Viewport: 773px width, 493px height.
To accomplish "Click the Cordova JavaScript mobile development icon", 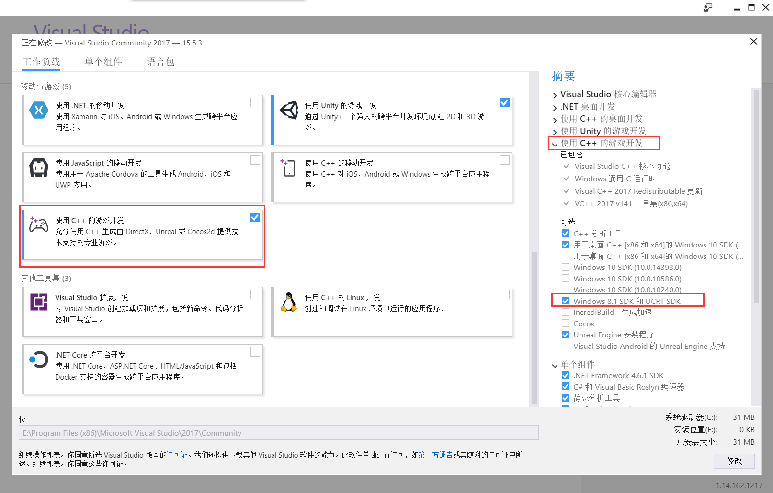I will pos(39,168).
